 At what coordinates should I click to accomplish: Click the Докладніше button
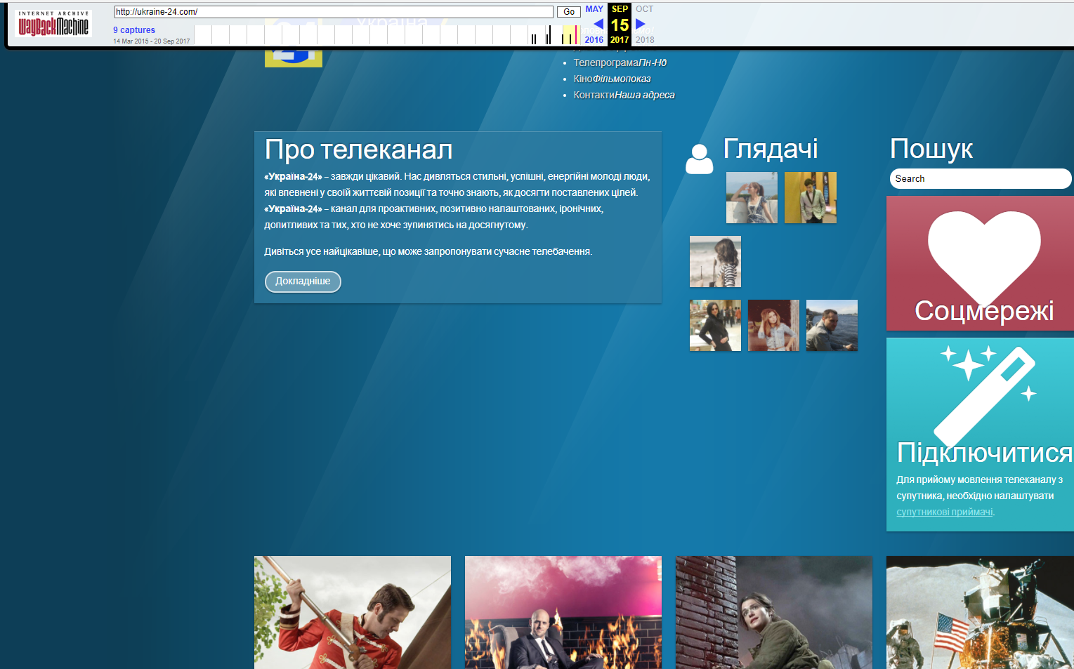click(303, 281)
